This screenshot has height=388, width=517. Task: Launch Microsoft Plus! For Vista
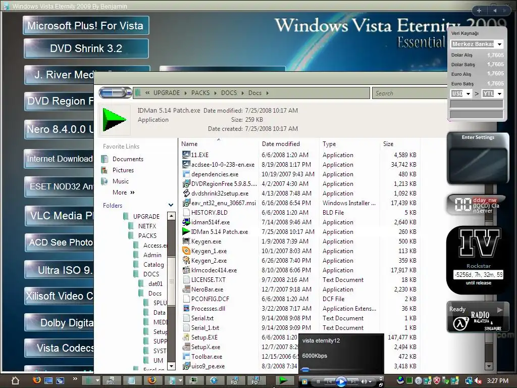tap(86, 25)
